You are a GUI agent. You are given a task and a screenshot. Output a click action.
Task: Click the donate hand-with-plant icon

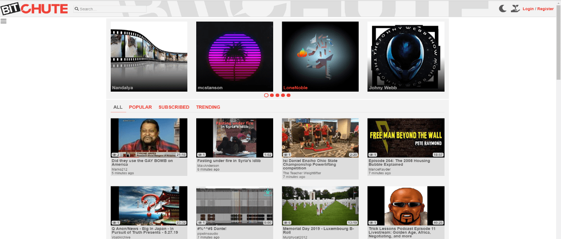(x=515, y=9)
